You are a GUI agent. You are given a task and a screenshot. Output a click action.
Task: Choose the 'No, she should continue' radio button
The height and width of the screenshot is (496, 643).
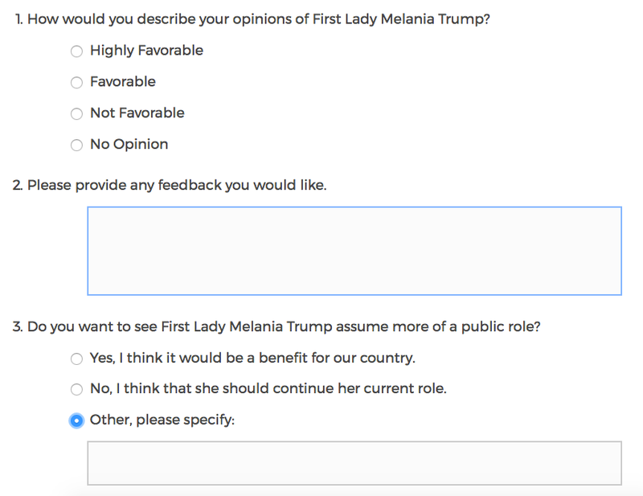point(76,389)
